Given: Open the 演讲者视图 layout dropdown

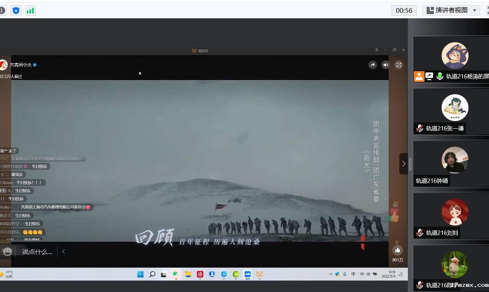Looking at the screenshot, I should click(x=451, y=10).
